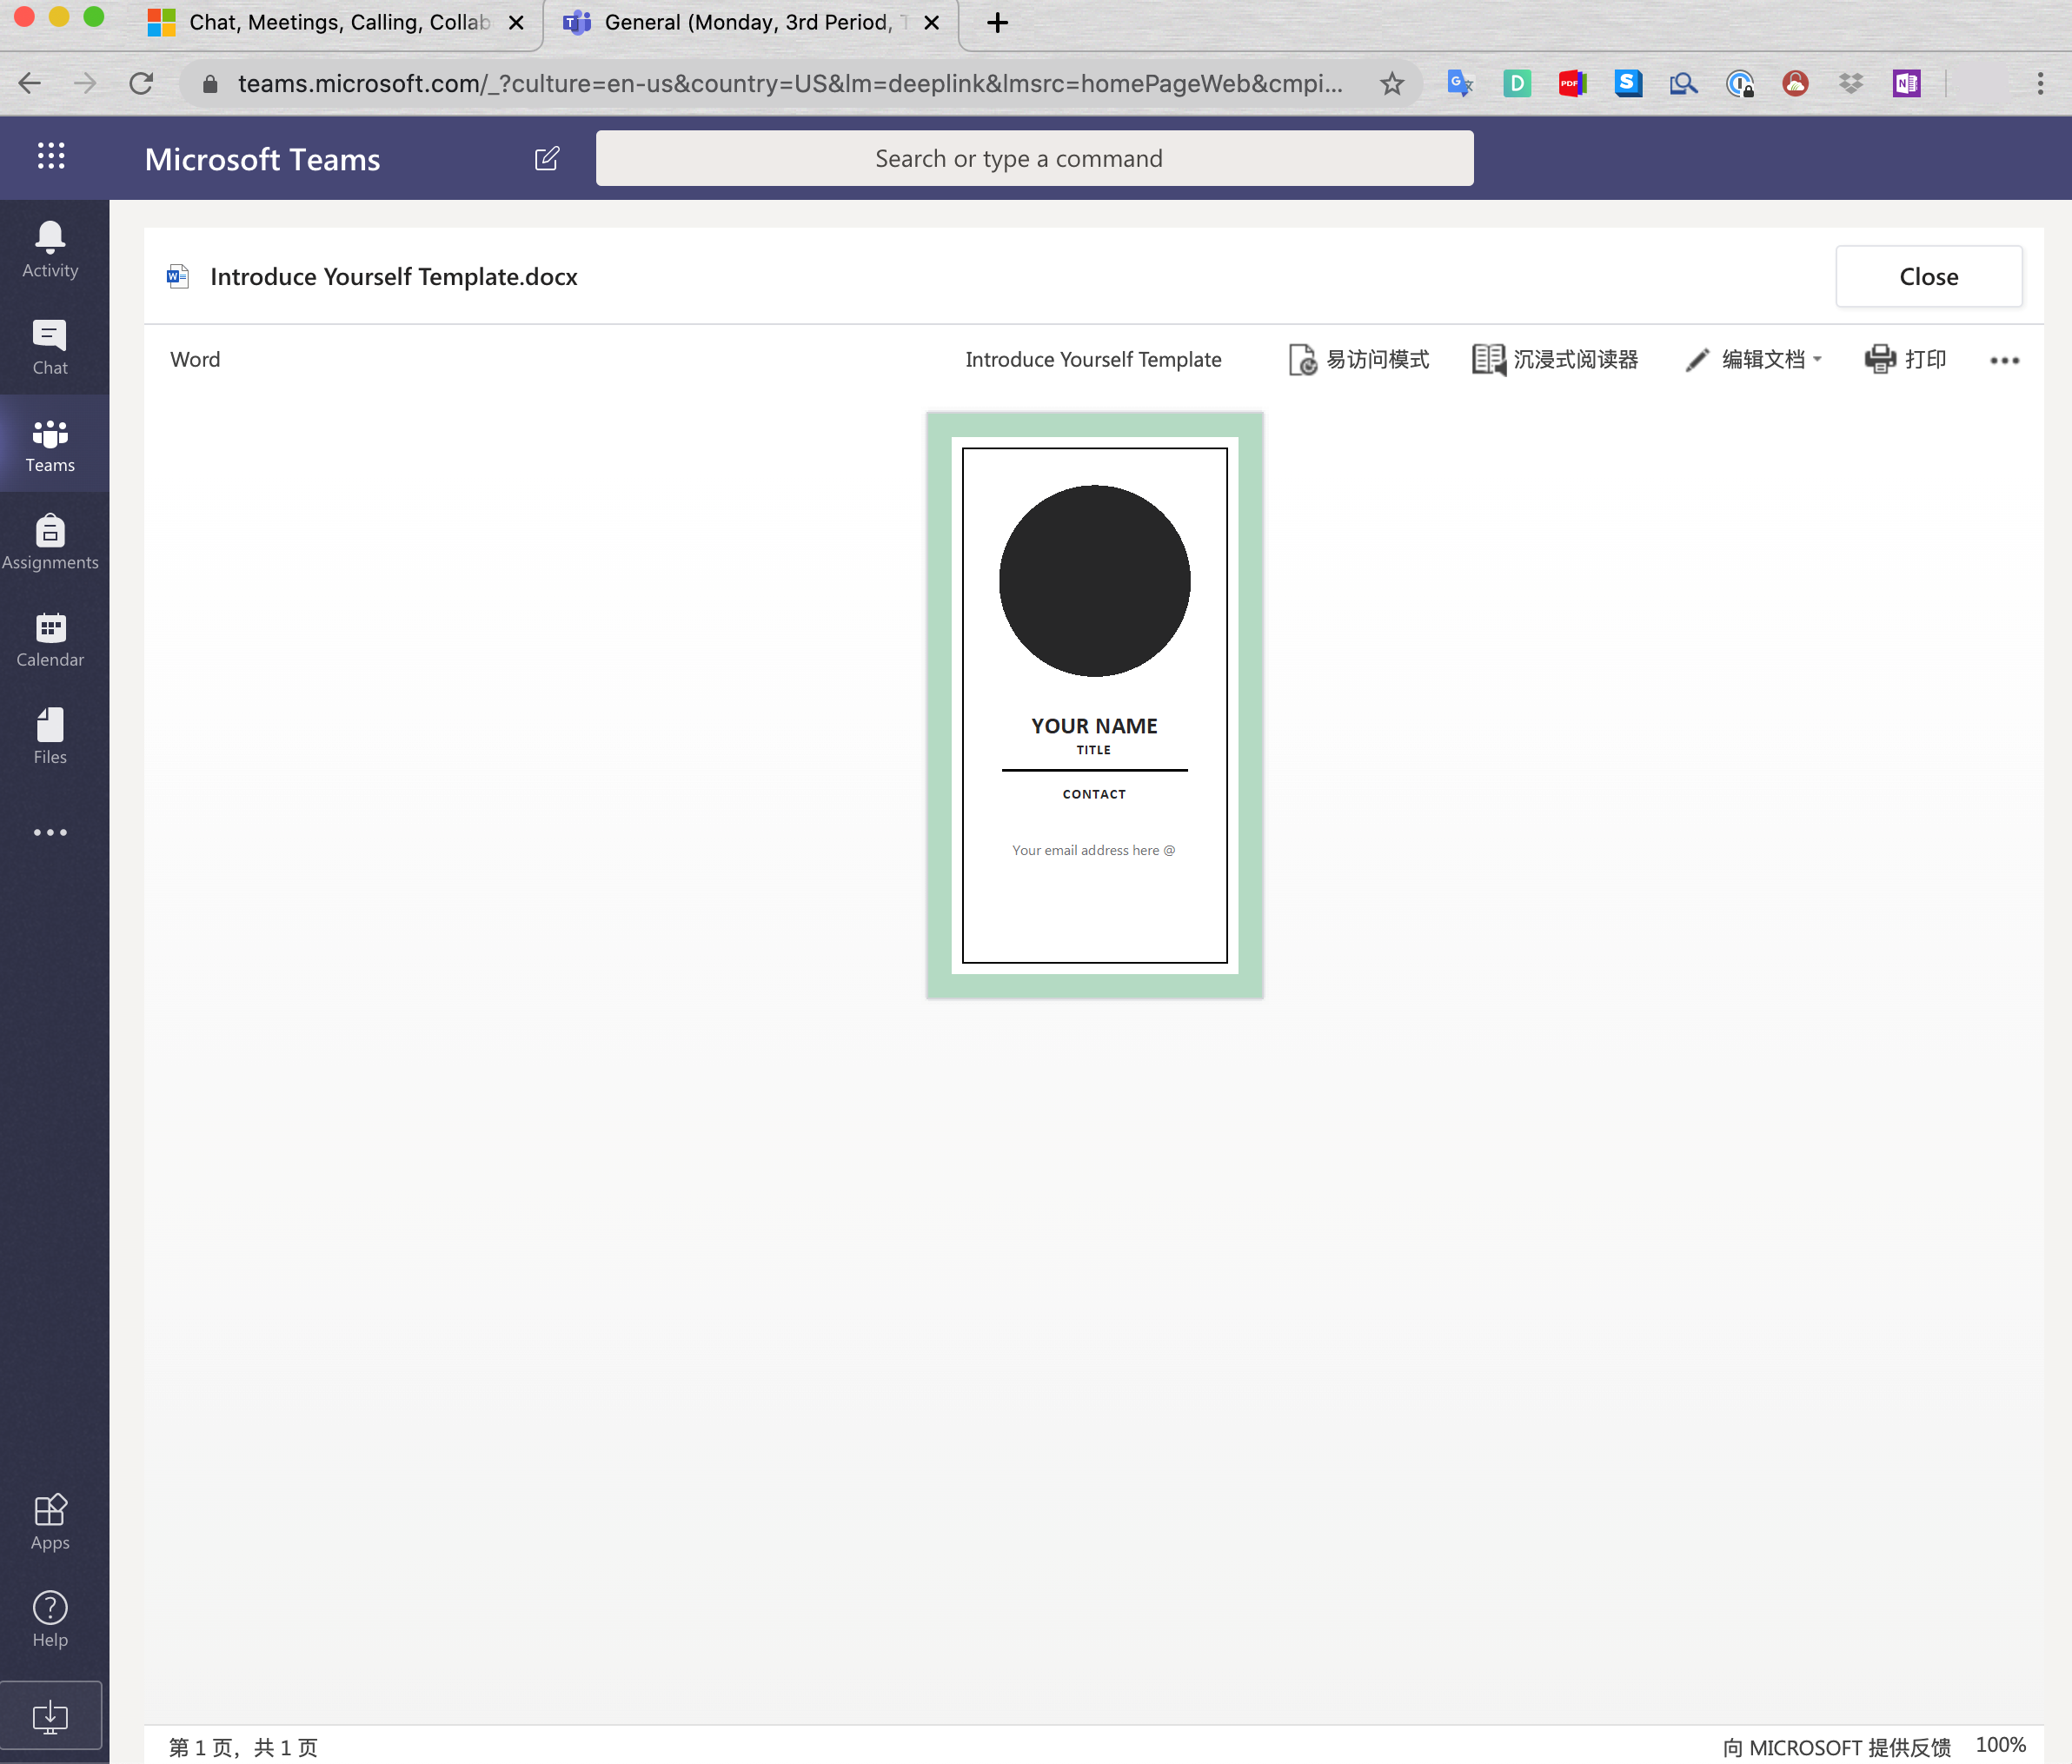The height and width of the screenshot is (1764, 2072).
Task: Toggle accessibility mode (易访问模式)
Action: pos(1359,359)
